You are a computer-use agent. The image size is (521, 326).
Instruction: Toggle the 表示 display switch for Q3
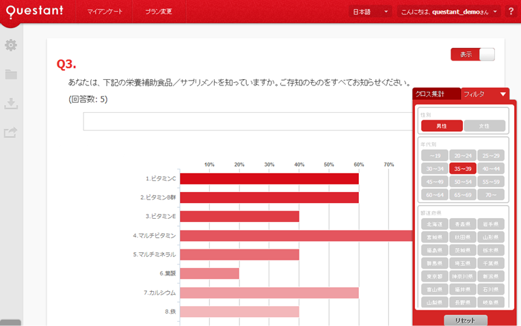(472, 55)
